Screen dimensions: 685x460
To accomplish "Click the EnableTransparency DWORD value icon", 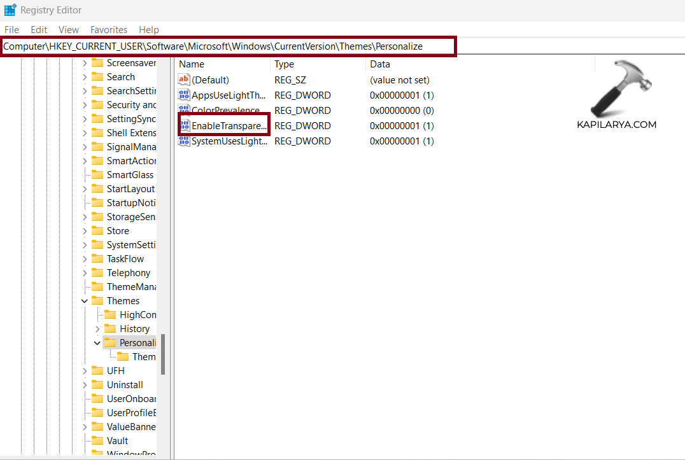I will (185, 125).
